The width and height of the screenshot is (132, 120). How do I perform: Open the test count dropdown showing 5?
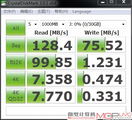click(33, 24)
